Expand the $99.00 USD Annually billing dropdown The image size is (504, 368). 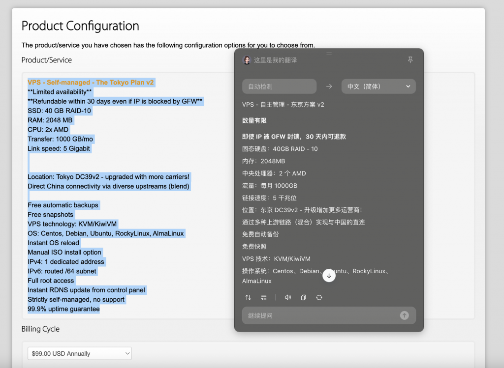coord(79,353)
